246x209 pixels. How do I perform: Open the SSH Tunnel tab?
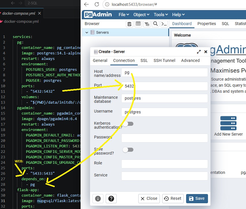click(x=164, y=60)
